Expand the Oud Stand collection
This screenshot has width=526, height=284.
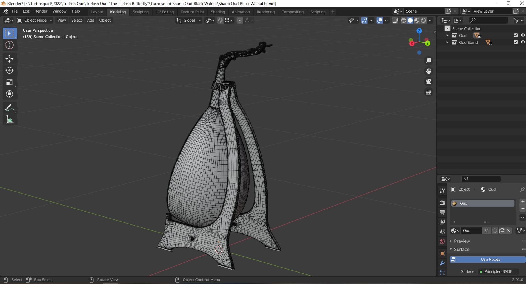coord(447,42)
